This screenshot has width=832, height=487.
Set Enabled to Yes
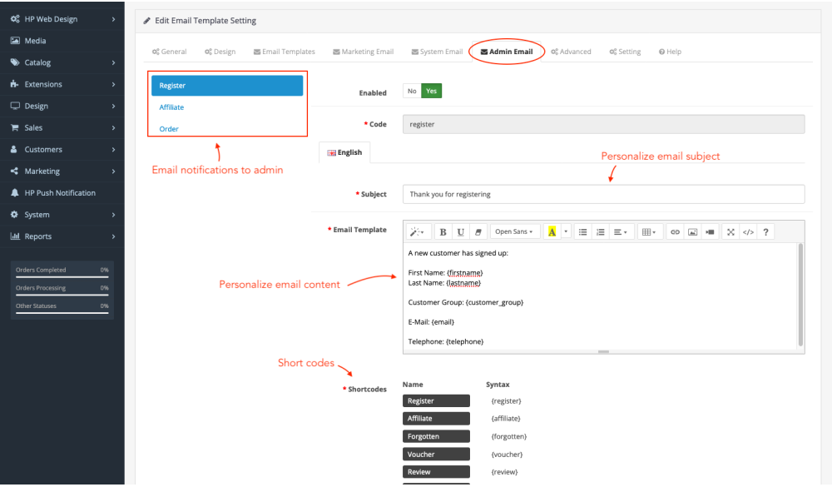pyautogui.click(x=431, y=92)
